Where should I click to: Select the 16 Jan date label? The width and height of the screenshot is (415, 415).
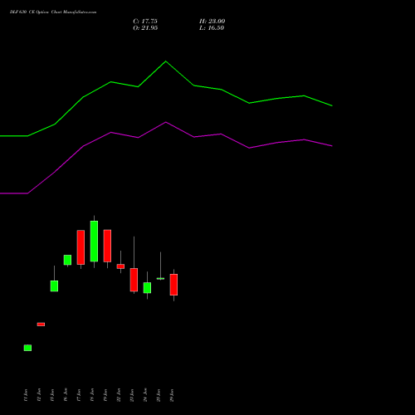tap(66, 395)
